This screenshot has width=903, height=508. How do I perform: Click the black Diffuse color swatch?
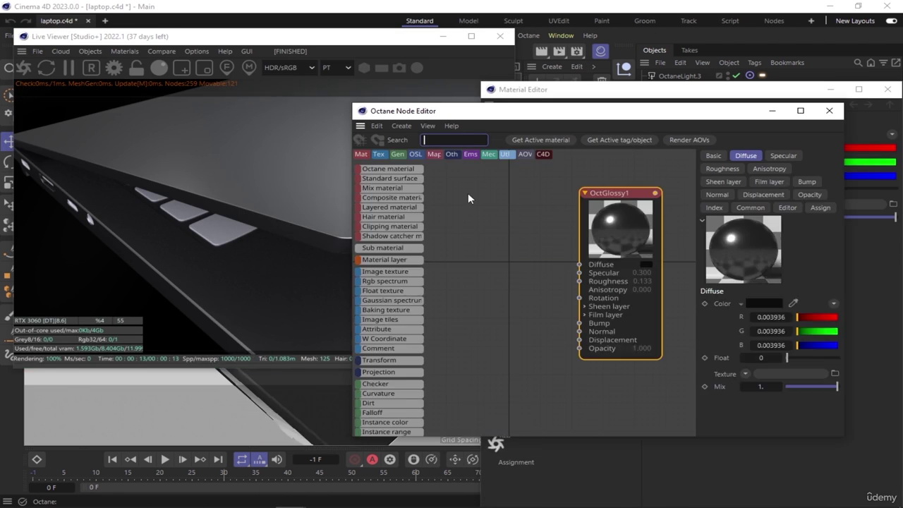click(764, 304)
